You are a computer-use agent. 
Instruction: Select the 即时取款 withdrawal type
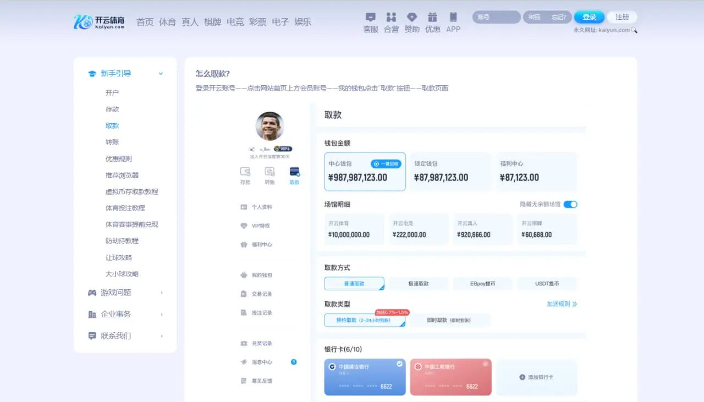[x=450, y=320]
